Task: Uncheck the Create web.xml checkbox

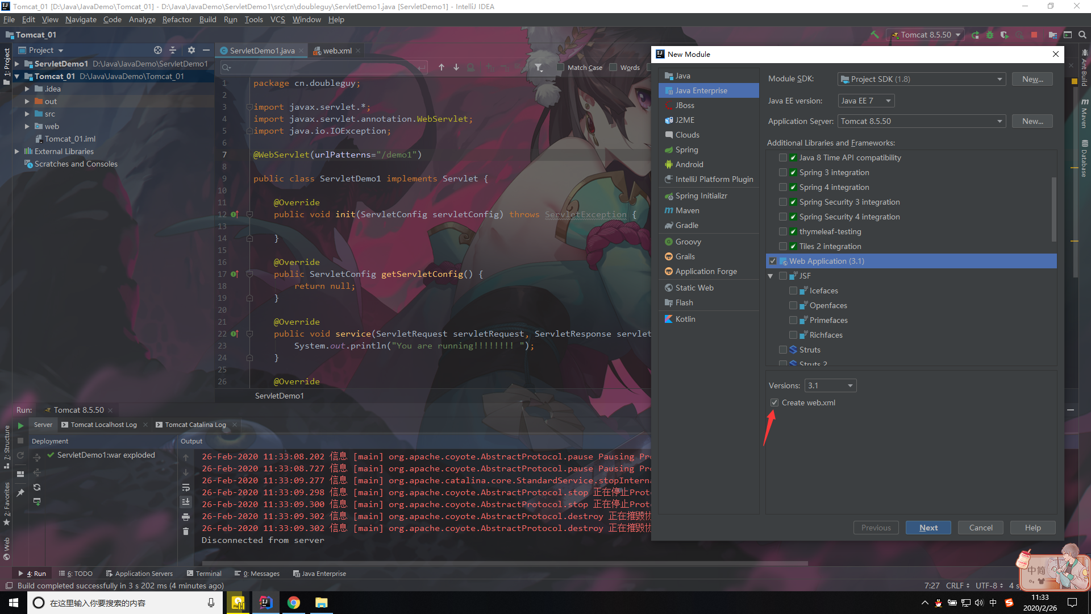Action: click(774, 403)
